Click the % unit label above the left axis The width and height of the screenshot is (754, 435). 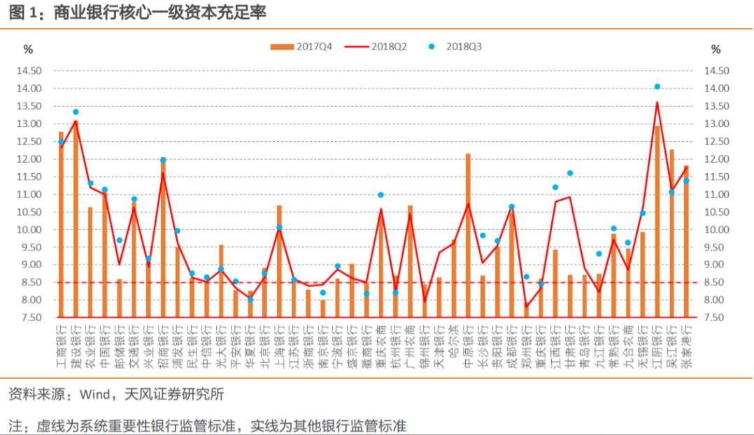pos(29,50)
